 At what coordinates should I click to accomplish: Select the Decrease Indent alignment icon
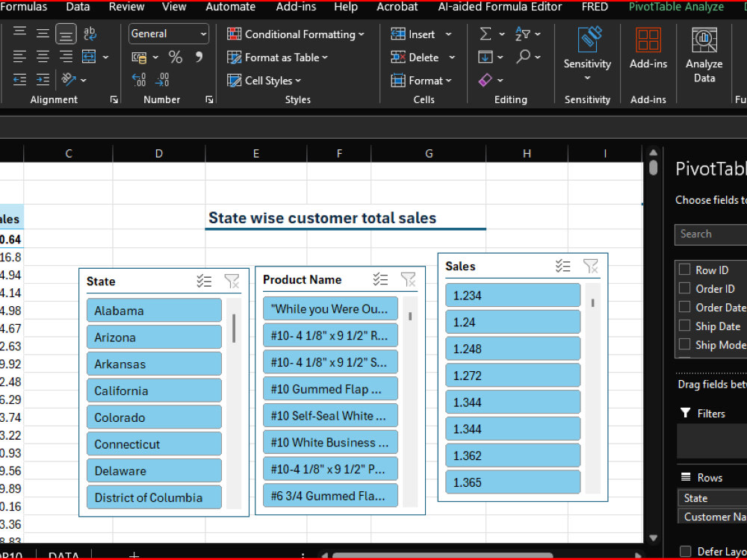19,79
